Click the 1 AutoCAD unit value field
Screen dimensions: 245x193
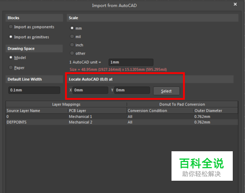pos(131,62)
